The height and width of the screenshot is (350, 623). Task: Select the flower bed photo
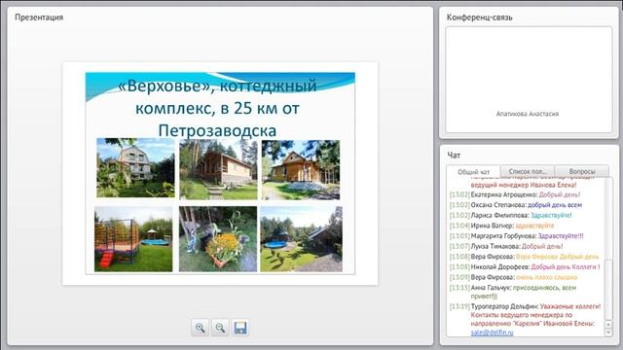coord(218,239)
